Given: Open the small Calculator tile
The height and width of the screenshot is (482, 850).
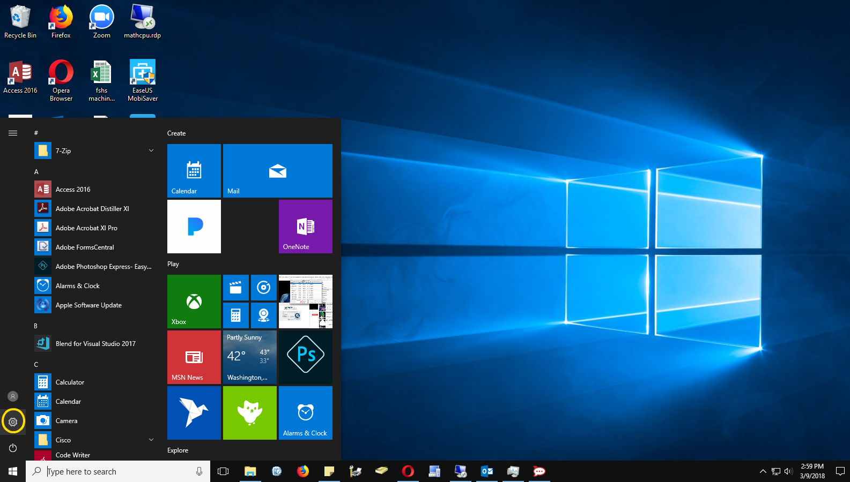Looking at the screenshot, I should [x=236, y=315].
